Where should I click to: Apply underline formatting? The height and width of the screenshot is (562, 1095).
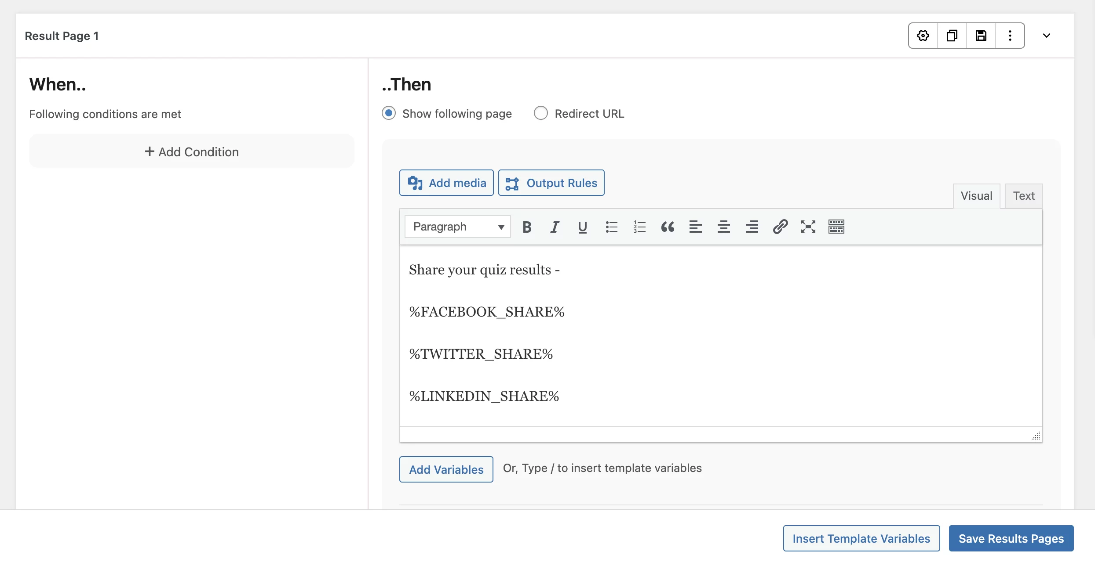pyautogui.click(x=583, y=227)
